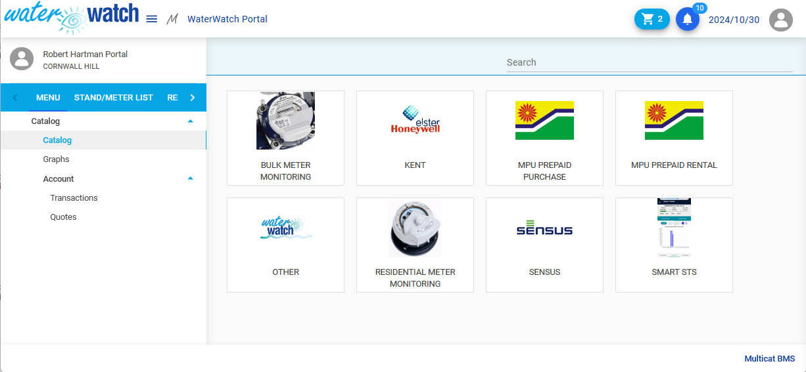This screenshot has width=806, height=372.
Task: Click the Catalog parent heading
Action: (x=45, y=121)
